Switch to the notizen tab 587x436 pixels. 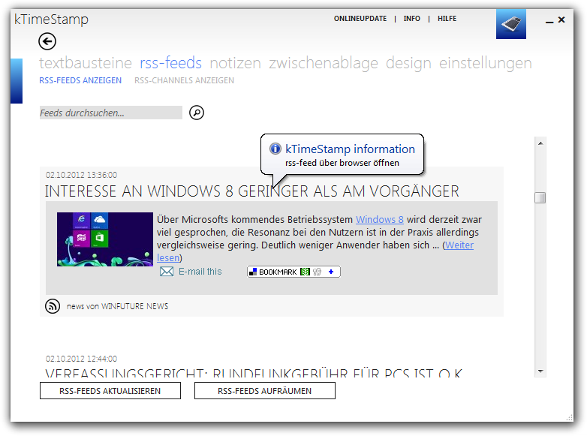[x=235, y=63]
